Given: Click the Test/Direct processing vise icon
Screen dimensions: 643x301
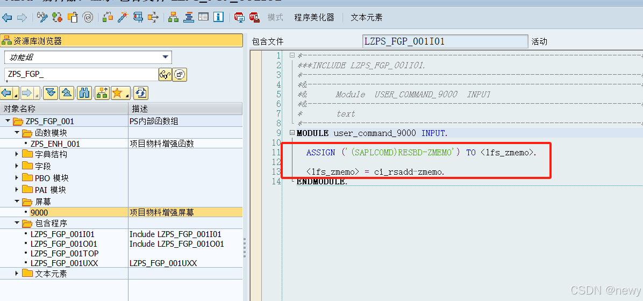Looking at the screenshot, I should (138, 17).
